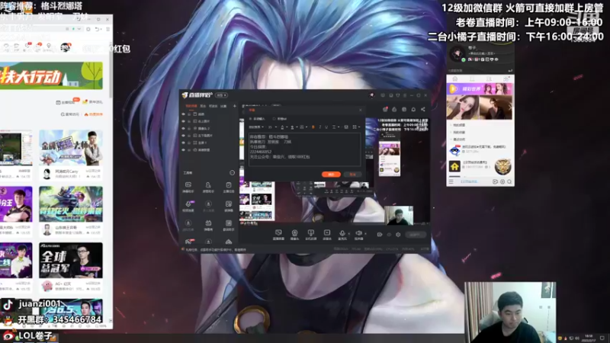Viewport: 610px width, 343px height.
Task: Open the orange hot link in browser window
Action: [94, 114]
